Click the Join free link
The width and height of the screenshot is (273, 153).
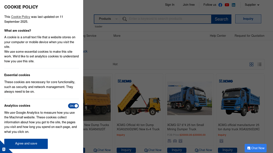point(189,5)
